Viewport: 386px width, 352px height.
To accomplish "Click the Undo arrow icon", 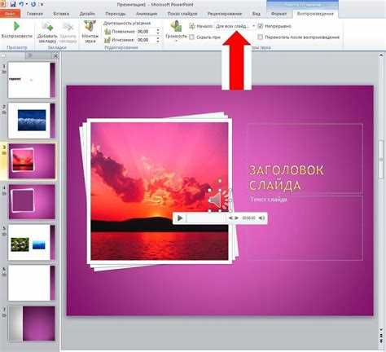I will click(x=21, y=4).
